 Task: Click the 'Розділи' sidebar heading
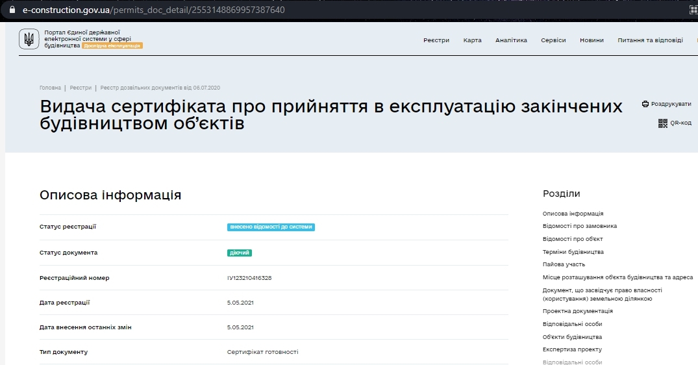[562, 194]
